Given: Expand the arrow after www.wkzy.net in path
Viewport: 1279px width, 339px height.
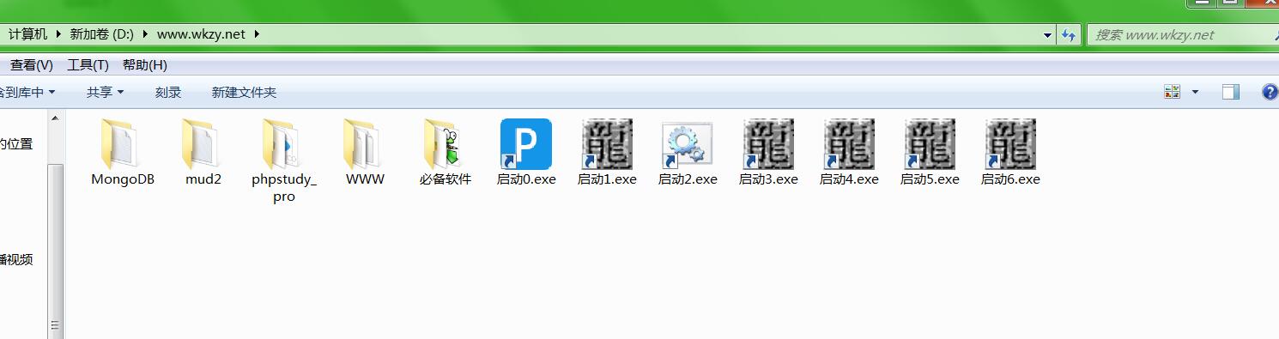Looking at the screenshot, I should point(256,34).
